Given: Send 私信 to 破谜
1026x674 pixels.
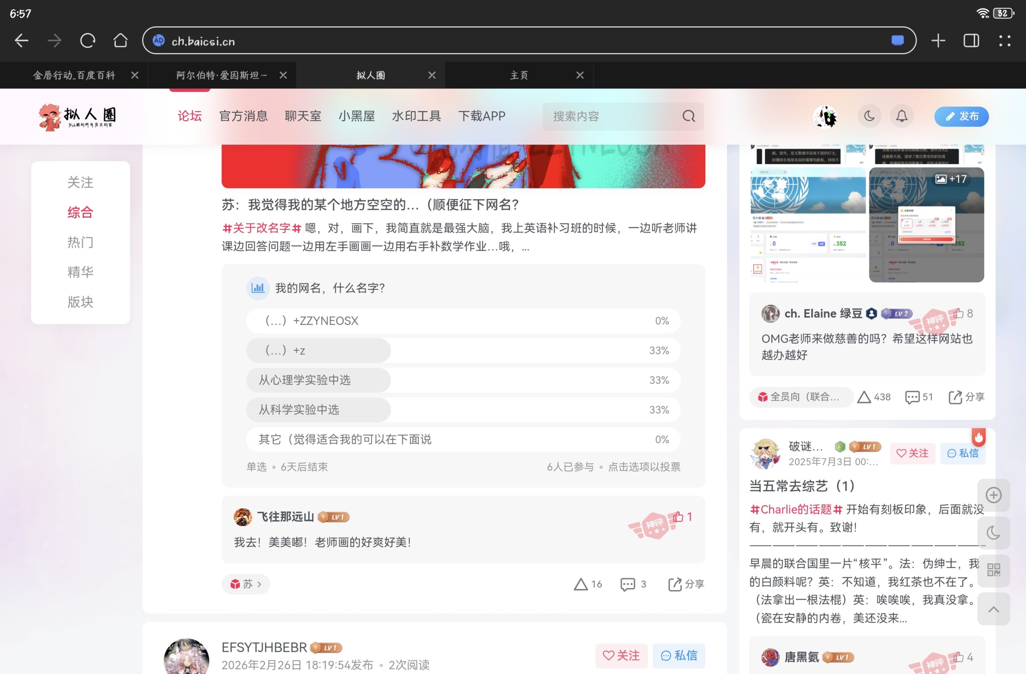Looking at the screenshot, I should tap(963, 453).
